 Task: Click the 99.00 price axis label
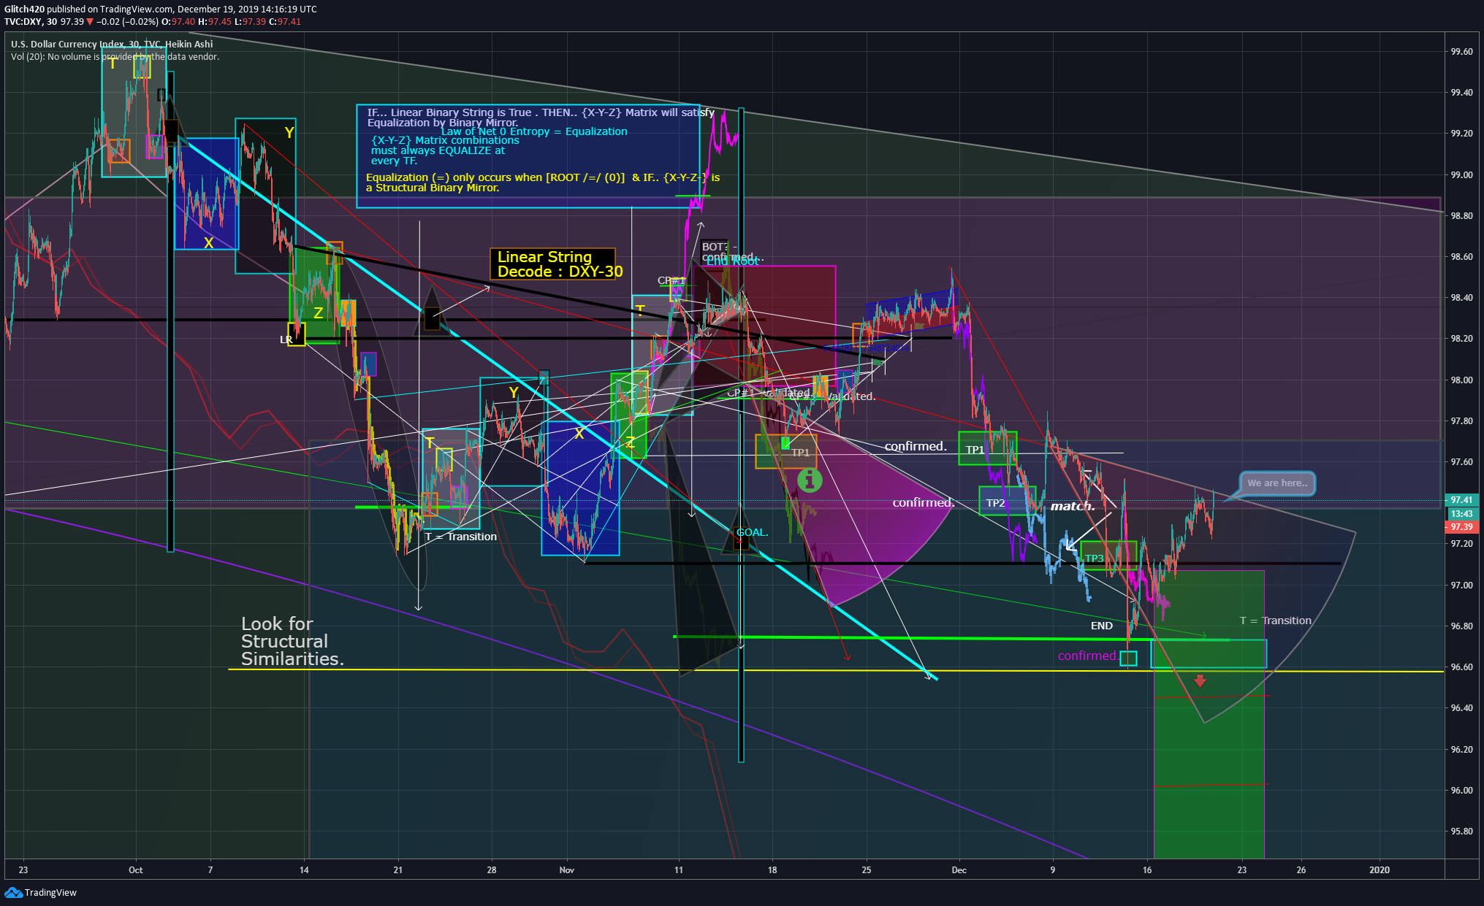coord(1461,175)
